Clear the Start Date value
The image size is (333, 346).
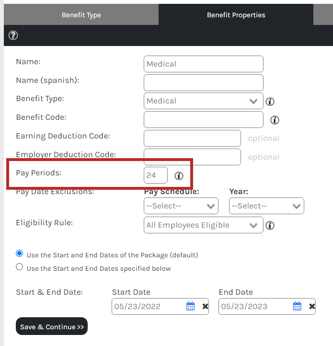tap(205, 306)
